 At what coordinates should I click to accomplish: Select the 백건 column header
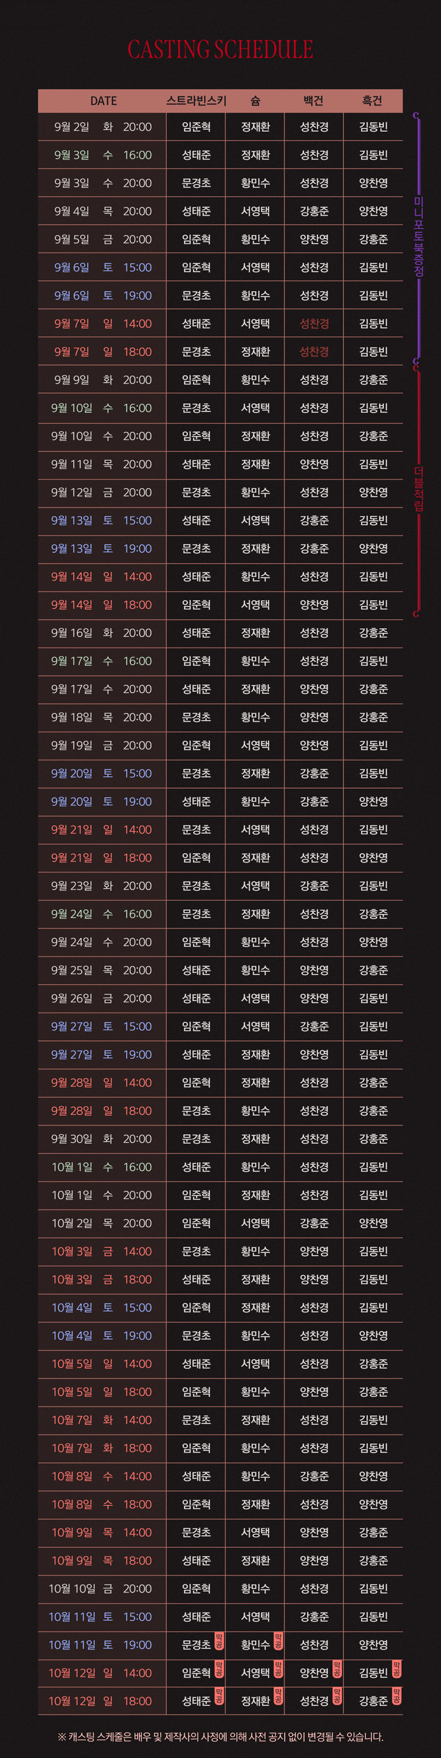click(313, 101)
